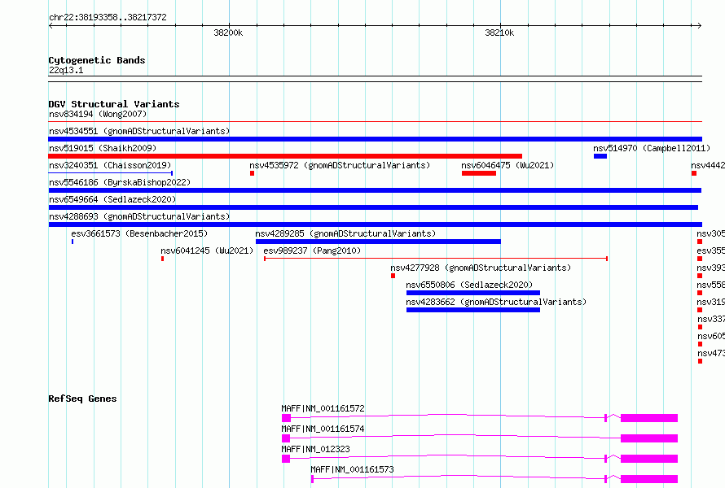The height and width of the screenshot is (488, 725).
Task: Click the tiny blue esv3661573 marker
Action: click(72, 242)
